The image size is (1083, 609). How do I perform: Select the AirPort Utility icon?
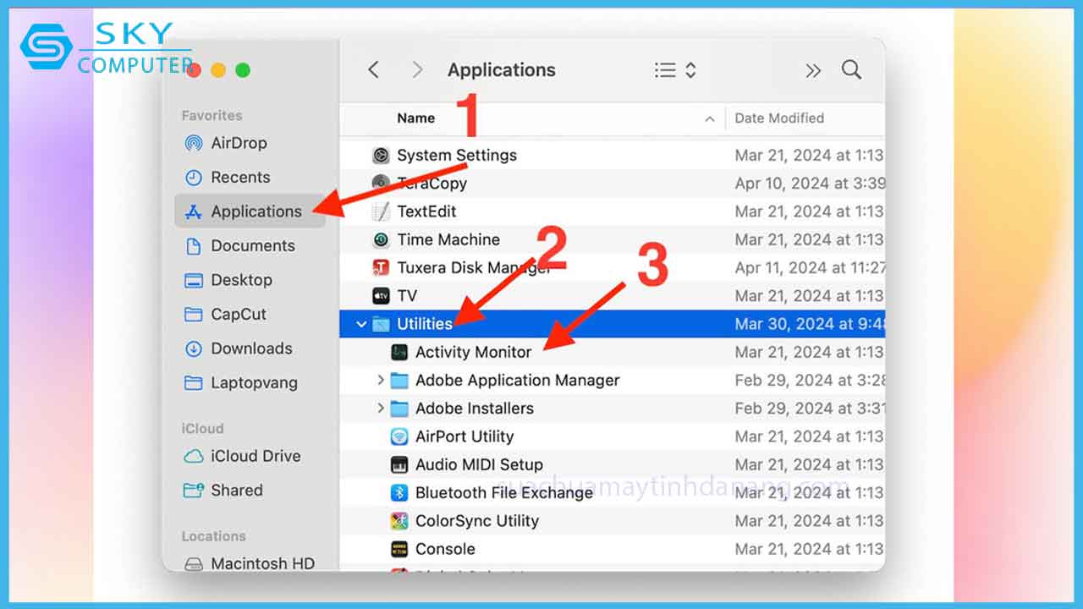pos(399,436)
